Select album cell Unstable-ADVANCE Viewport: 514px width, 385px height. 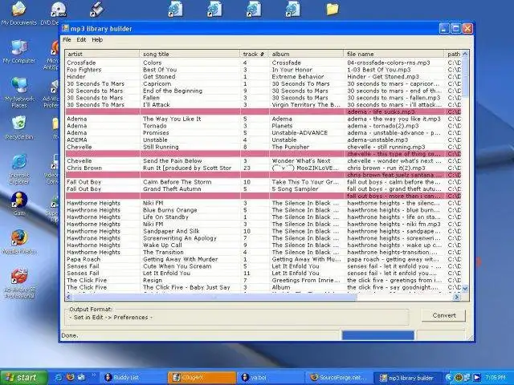pyautogui.click(x=300, y=133)
